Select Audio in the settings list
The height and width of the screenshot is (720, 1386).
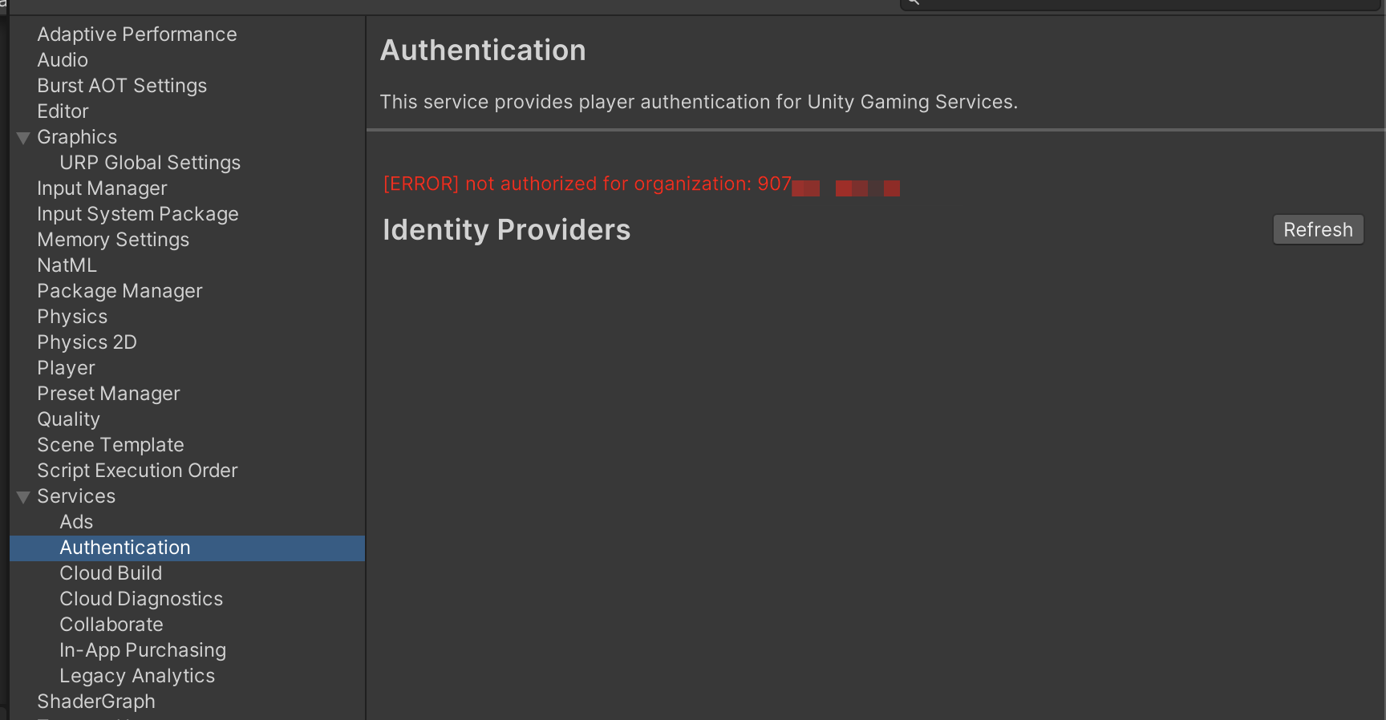coord(63,60)
